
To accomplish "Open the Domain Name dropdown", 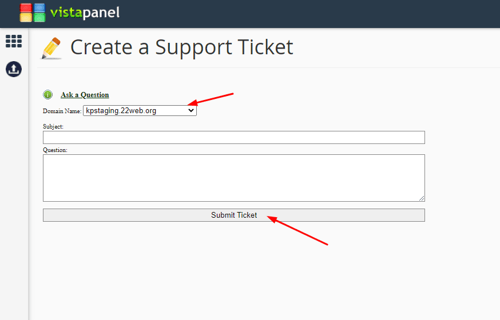I will [140, 110].
